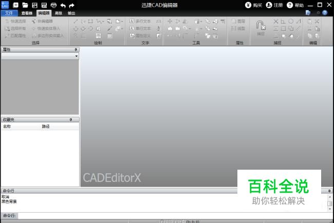
Task: Select the Rectangle draw tool
Action: pos(90,21)
